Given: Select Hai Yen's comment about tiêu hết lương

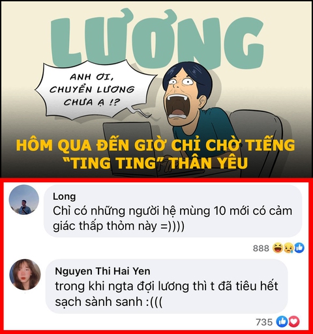Looking at the screenshot, I should (x=166, y=294).
